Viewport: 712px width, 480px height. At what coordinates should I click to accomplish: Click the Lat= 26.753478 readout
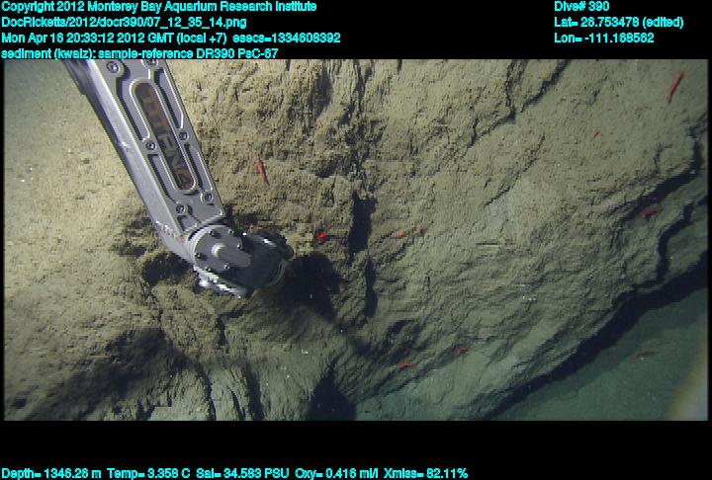tap(618, 22)
